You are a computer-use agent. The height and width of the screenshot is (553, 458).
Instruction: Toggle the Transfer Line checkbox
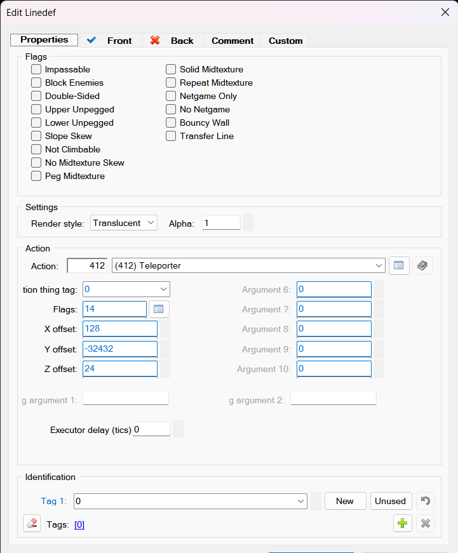tap(171, 136)
